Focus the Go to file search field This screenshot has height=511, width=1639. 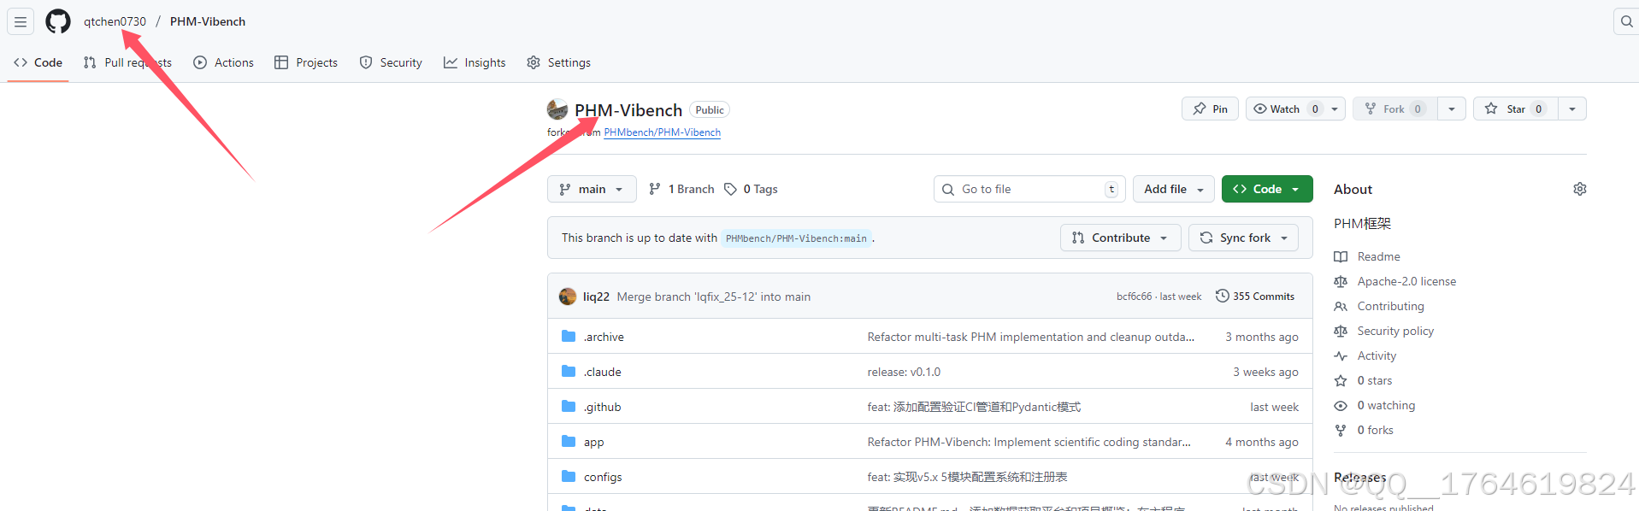(1029, 189)
